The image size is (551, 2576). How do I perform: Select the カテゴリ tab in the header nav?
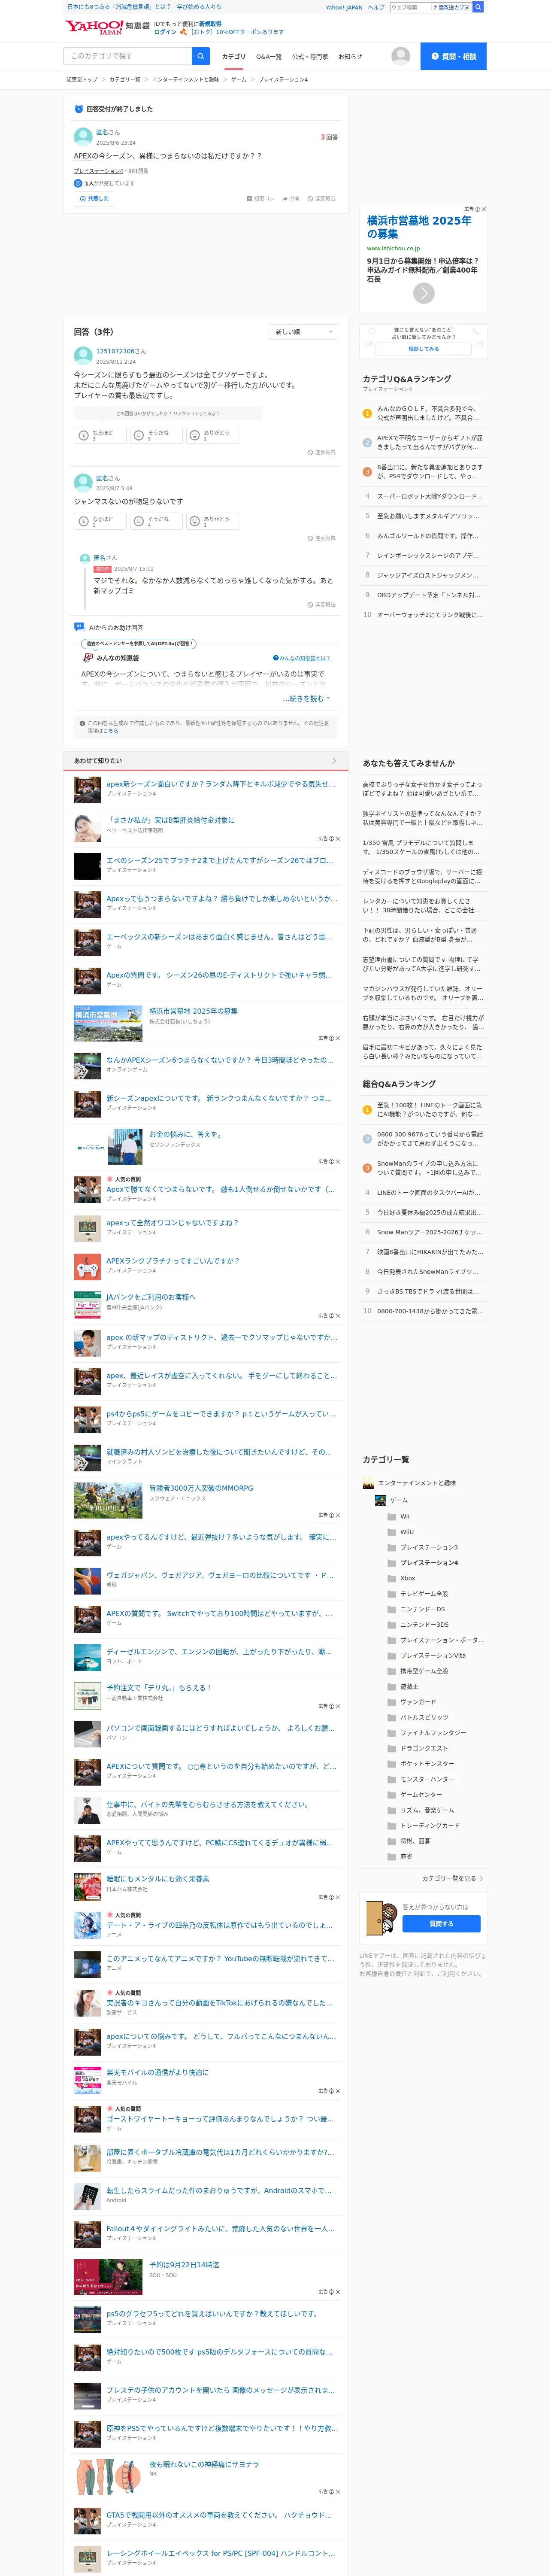(233, 57)
